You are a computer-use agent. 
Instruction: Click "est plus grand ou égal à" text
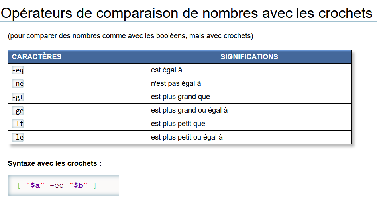pyautogui.click(x=189, y=111)
